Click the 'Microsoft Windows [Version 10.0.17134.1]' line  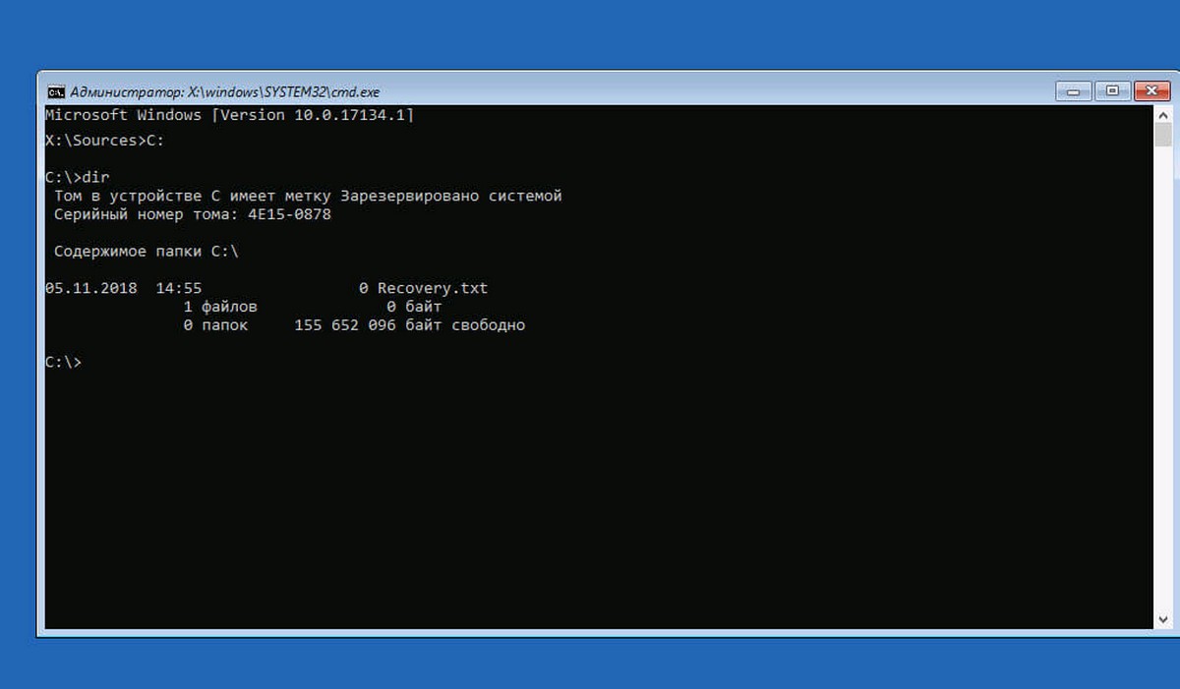[230, 115]
